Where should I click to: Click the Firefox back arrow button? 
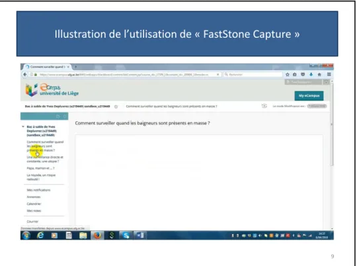25,74
